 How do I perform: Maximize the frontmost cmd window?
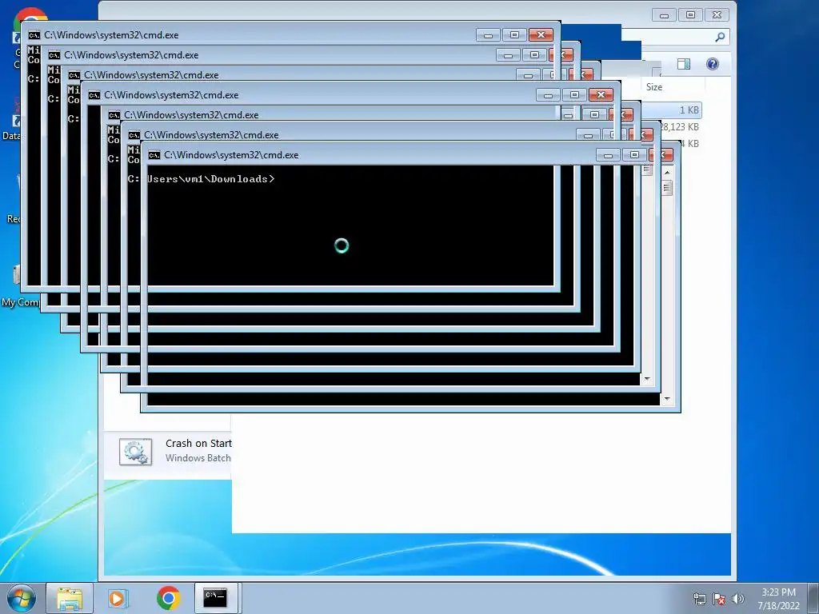[634, 155]
